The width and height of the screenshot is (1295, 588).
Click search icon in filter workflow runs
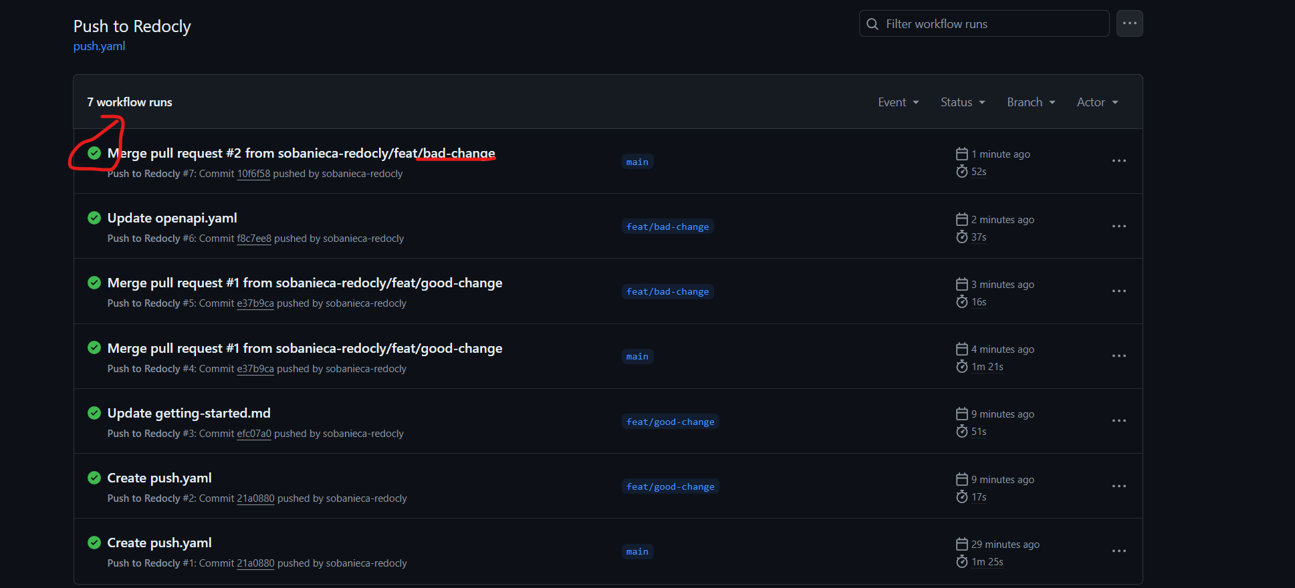pyautogui.click(x=872, y=24)
